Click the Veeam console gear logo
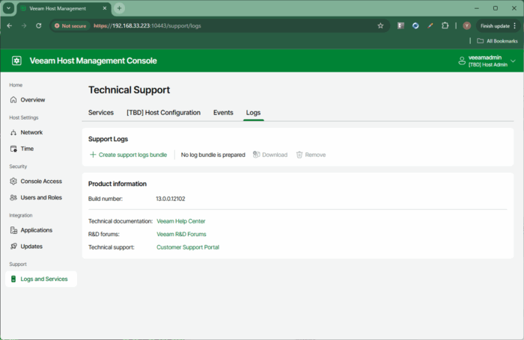The image size is (524, 340). click(16, 61)
